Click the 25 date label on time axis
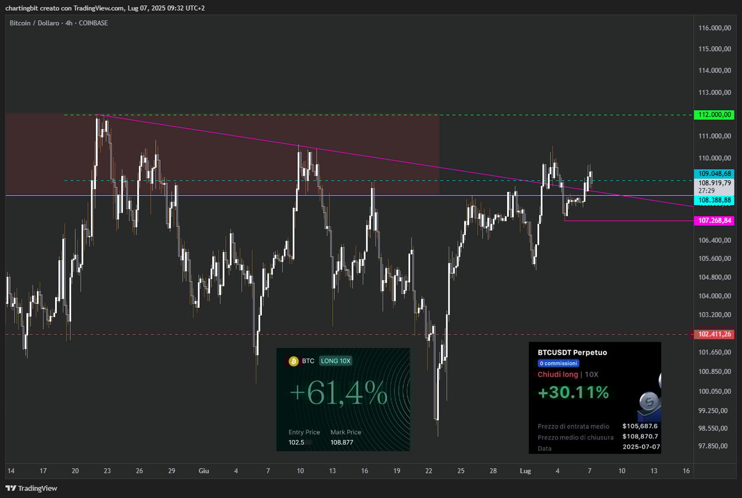The image size is (742, 498). tap(461, 471)
